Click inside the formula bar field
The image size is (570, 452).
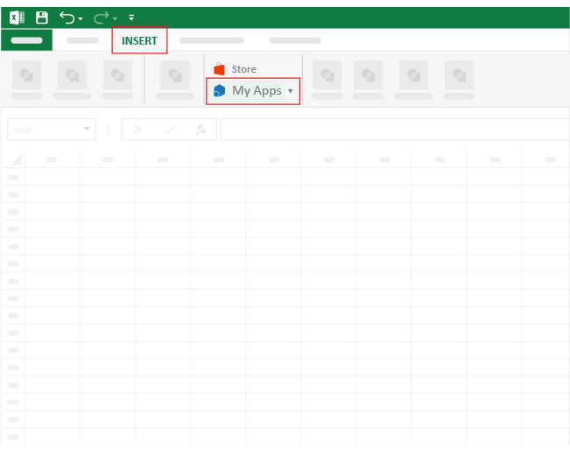click(x=395, y=130)
